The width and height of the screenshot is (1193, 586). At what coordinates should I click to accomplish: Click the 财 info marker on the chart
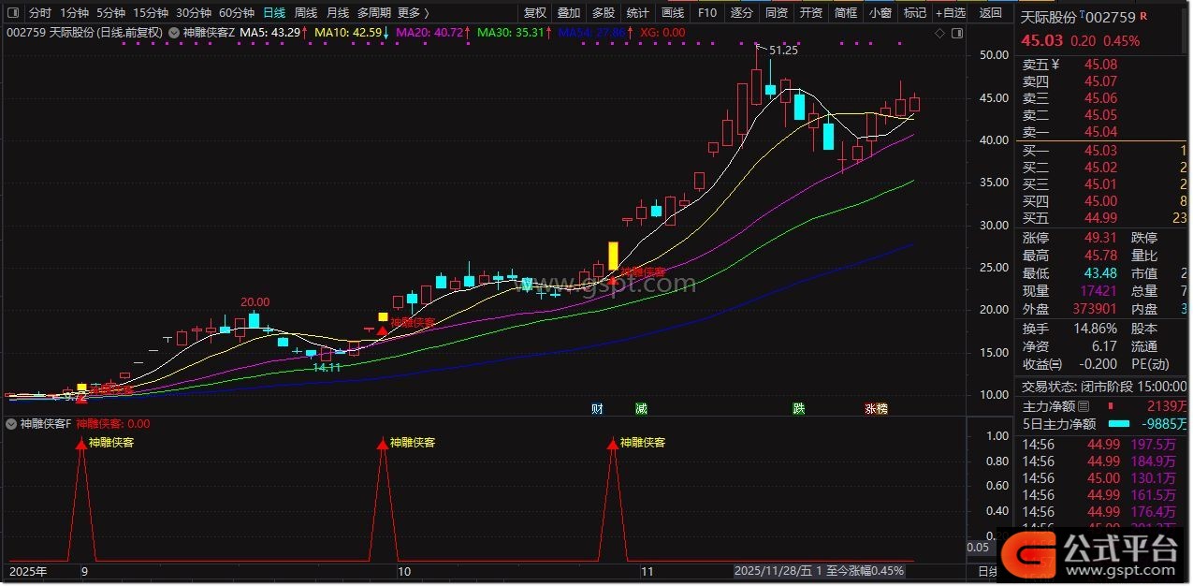tap(597, 409)
